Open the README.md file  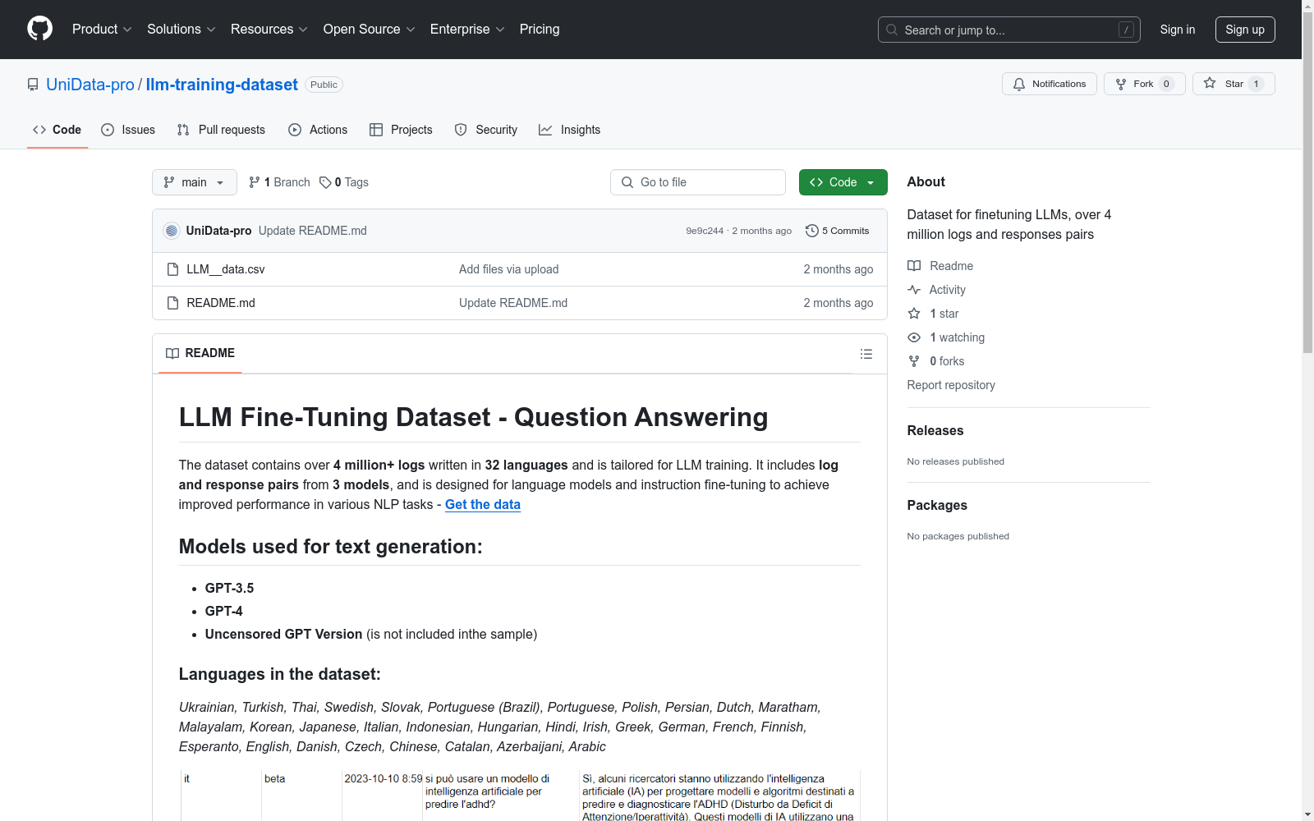pyautogui.click(x=221, y=303)
